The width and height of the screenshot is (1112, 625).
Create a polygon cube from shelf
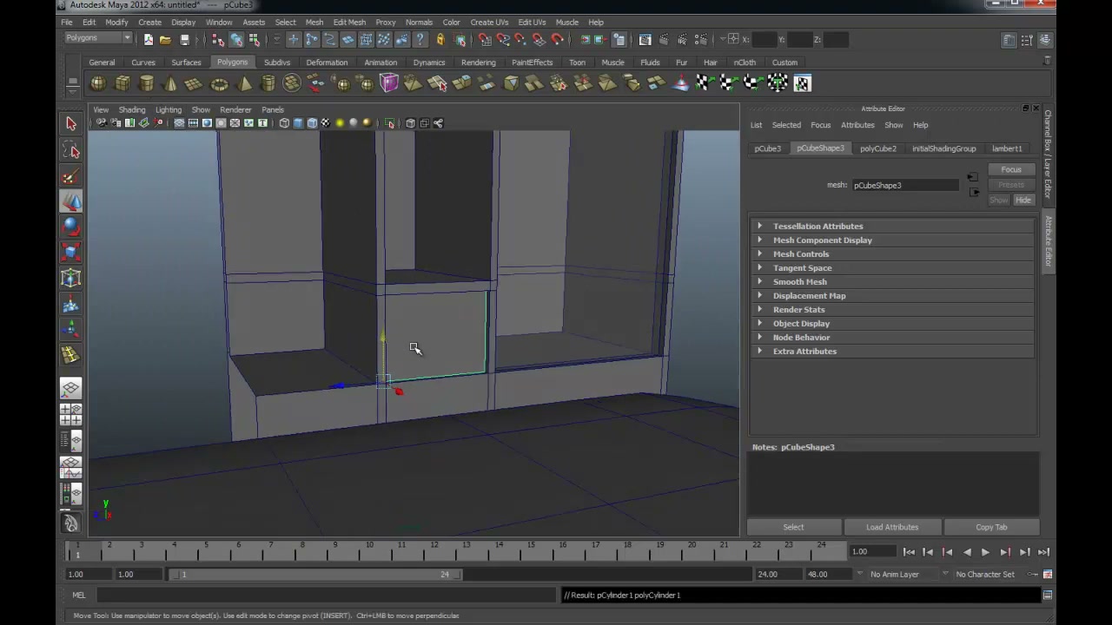(122, 83)
